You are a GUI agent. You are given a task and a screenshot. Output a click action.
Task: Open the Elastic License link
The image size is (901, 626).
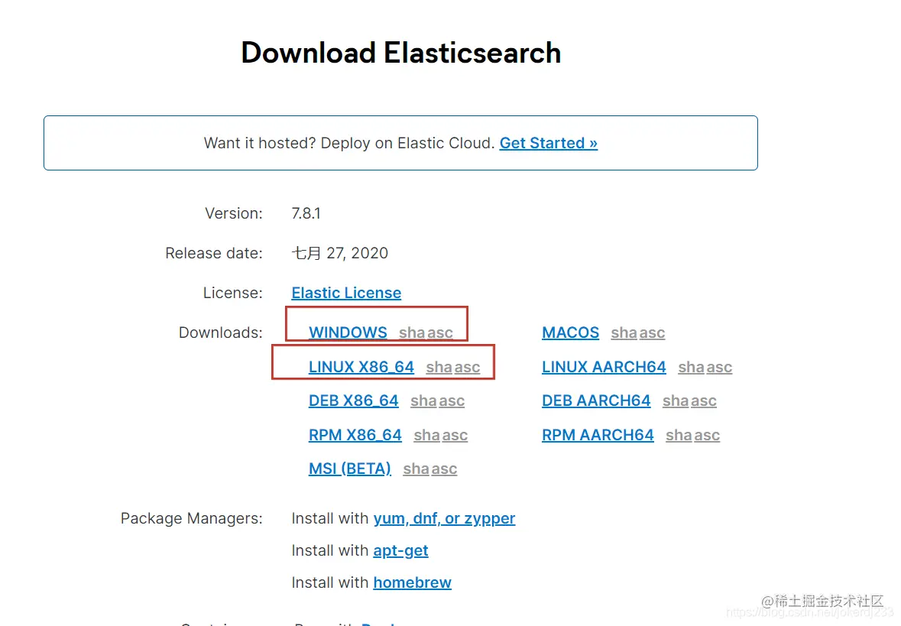(x=346, y=294)
